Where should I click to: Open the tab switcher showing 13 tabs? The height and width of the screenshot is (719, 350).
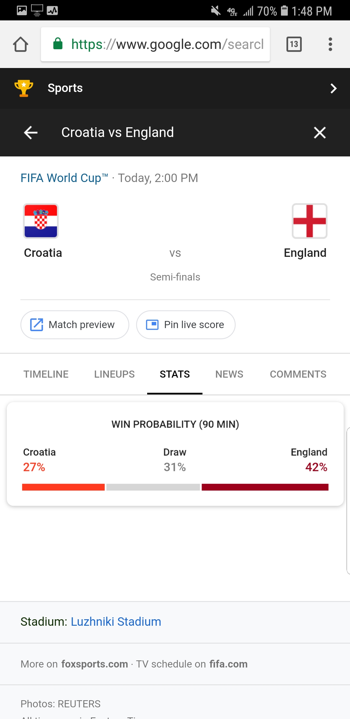click(294, 44)
